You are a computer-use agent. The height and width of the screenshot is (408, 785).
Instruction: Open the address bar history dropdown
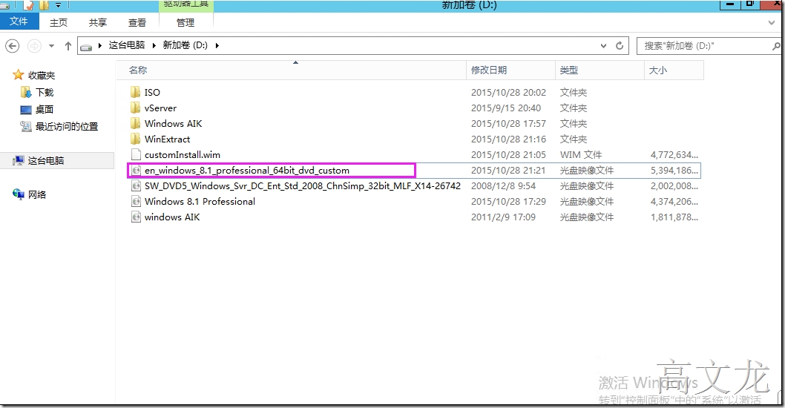tap(604, 45)
